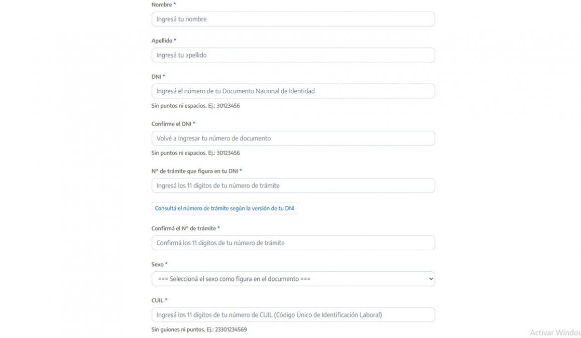Click the N° de trámite input field
The height and width of the screenshot is (338, 581).
[x=293, y=186]
